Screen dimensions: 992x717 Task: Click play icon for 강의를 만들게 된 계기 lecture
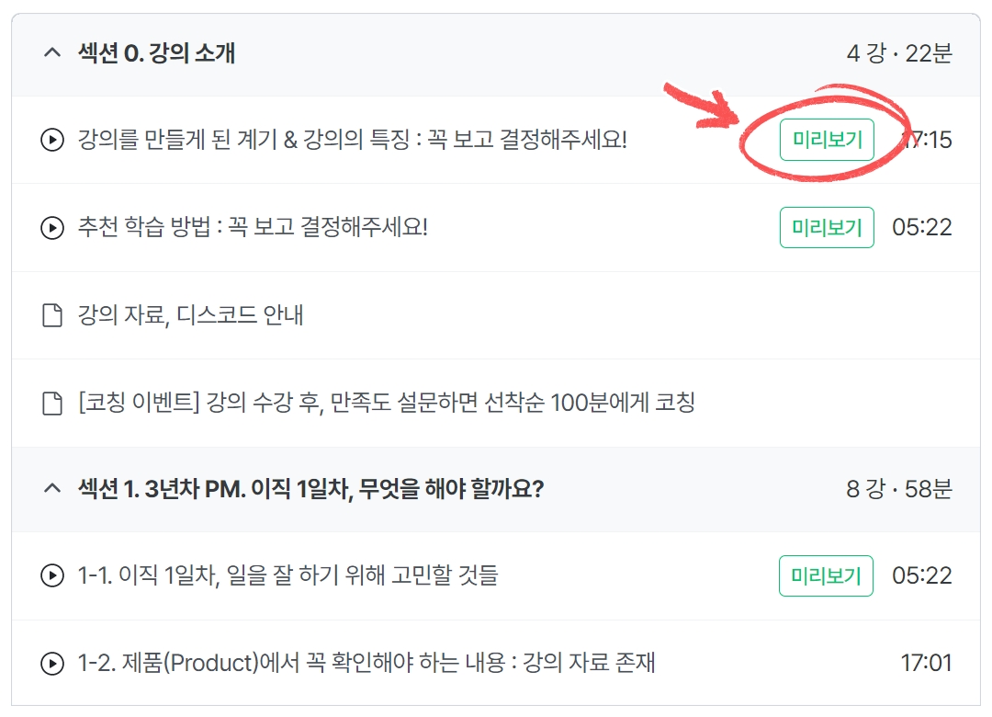tap(52, 141)
